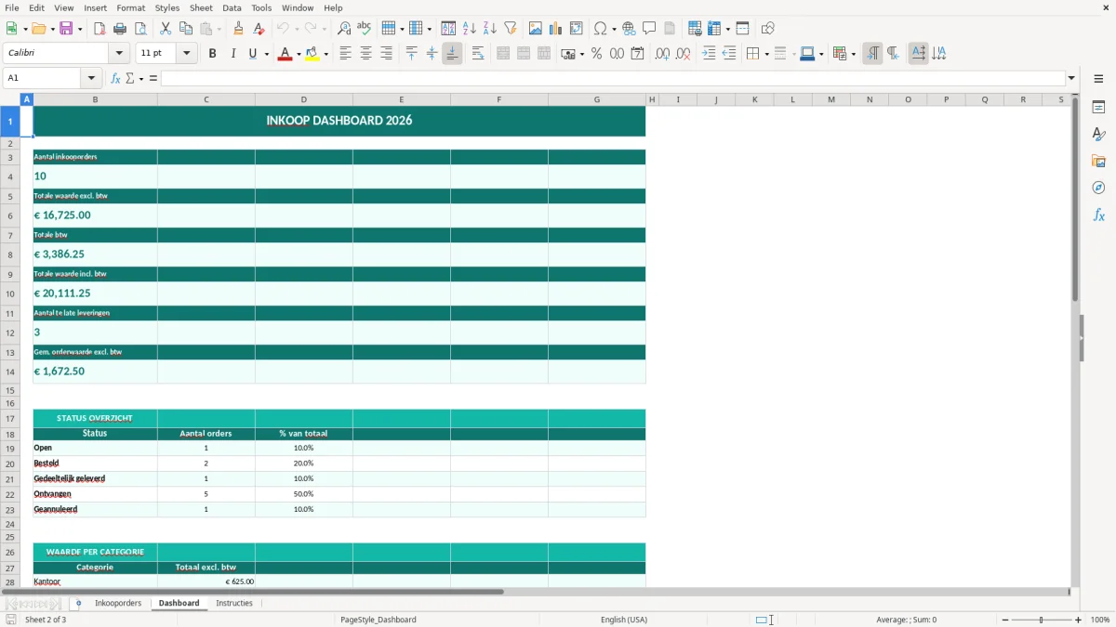Viewport: 1116px width, 627px height.
Task: Toggle Underline formatting
Action: tap(252, 54)
